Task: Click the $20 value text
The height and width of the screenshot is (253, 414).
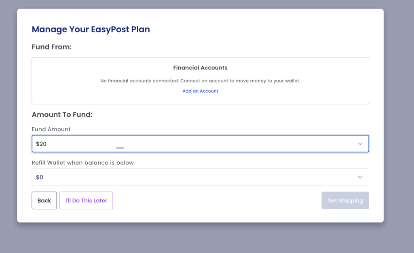Action: (x=42, y=144)
